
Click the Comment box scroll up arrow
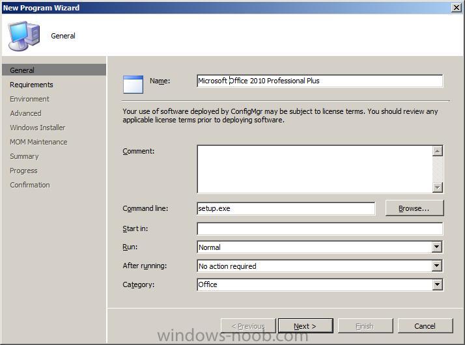[x=438, y=151]
